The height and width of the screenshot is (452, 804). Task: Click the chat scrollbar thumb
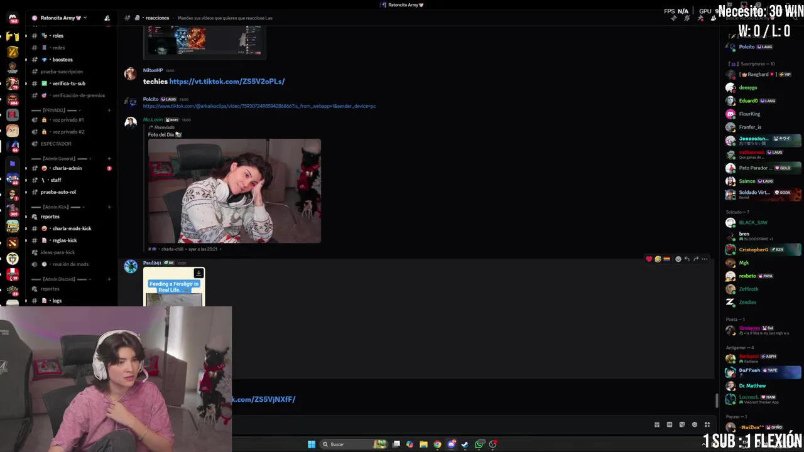point(717,400)
